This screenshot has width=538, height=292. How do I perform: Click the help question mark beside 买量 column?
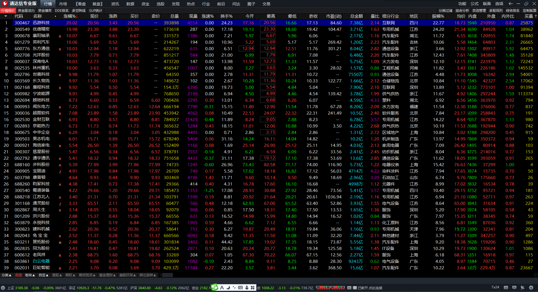535,16
